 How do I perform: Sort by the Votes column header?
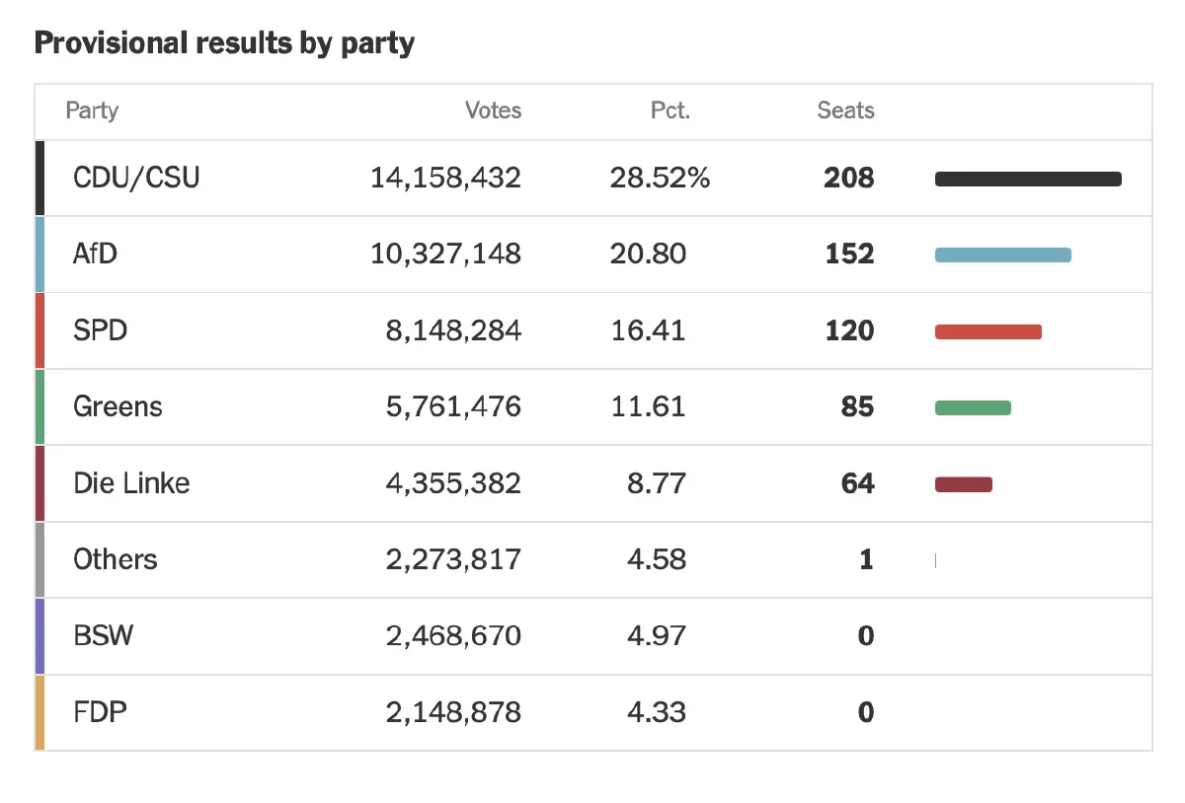[x=493, y=110]
